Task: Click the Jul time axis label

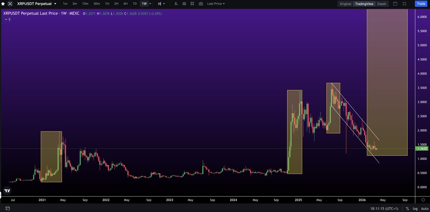Action: (13, 200)
